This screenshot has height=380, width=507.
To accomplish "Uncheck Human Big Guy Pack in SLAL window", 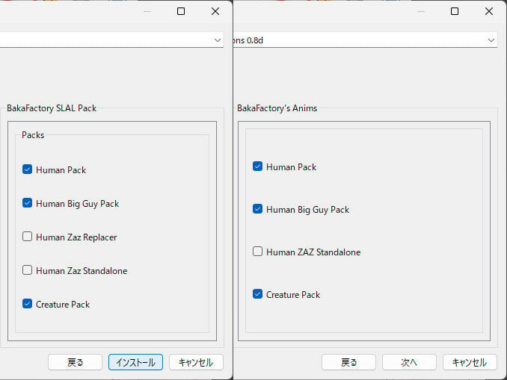I will click(27, 203).
